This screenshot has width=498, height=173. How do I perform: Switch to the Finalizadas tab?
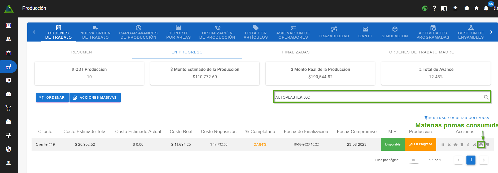click(x=296, y=52)
